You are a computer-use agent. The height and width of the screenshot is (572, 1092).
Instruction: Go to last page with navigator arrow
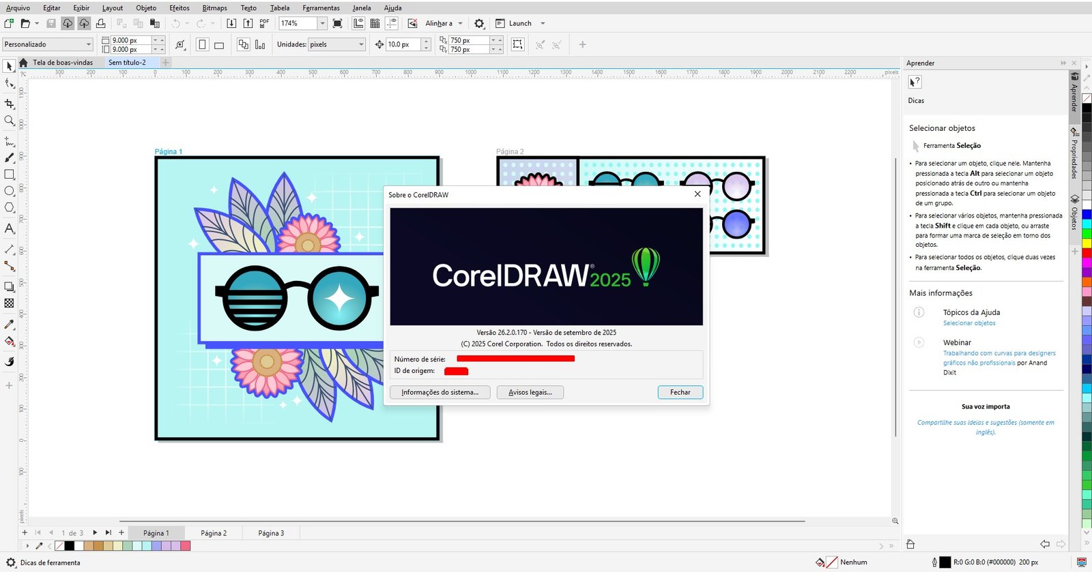click(x=108, y=532)
